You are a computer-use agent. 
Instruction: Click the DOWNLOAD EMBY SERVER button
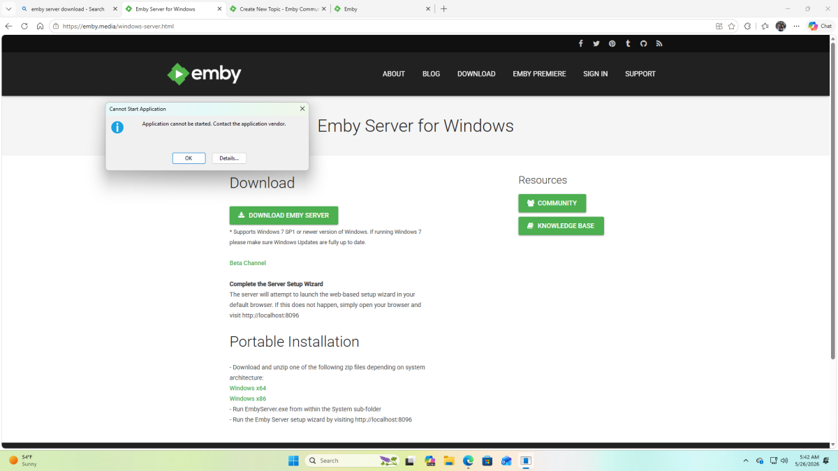tap(284, 215)
